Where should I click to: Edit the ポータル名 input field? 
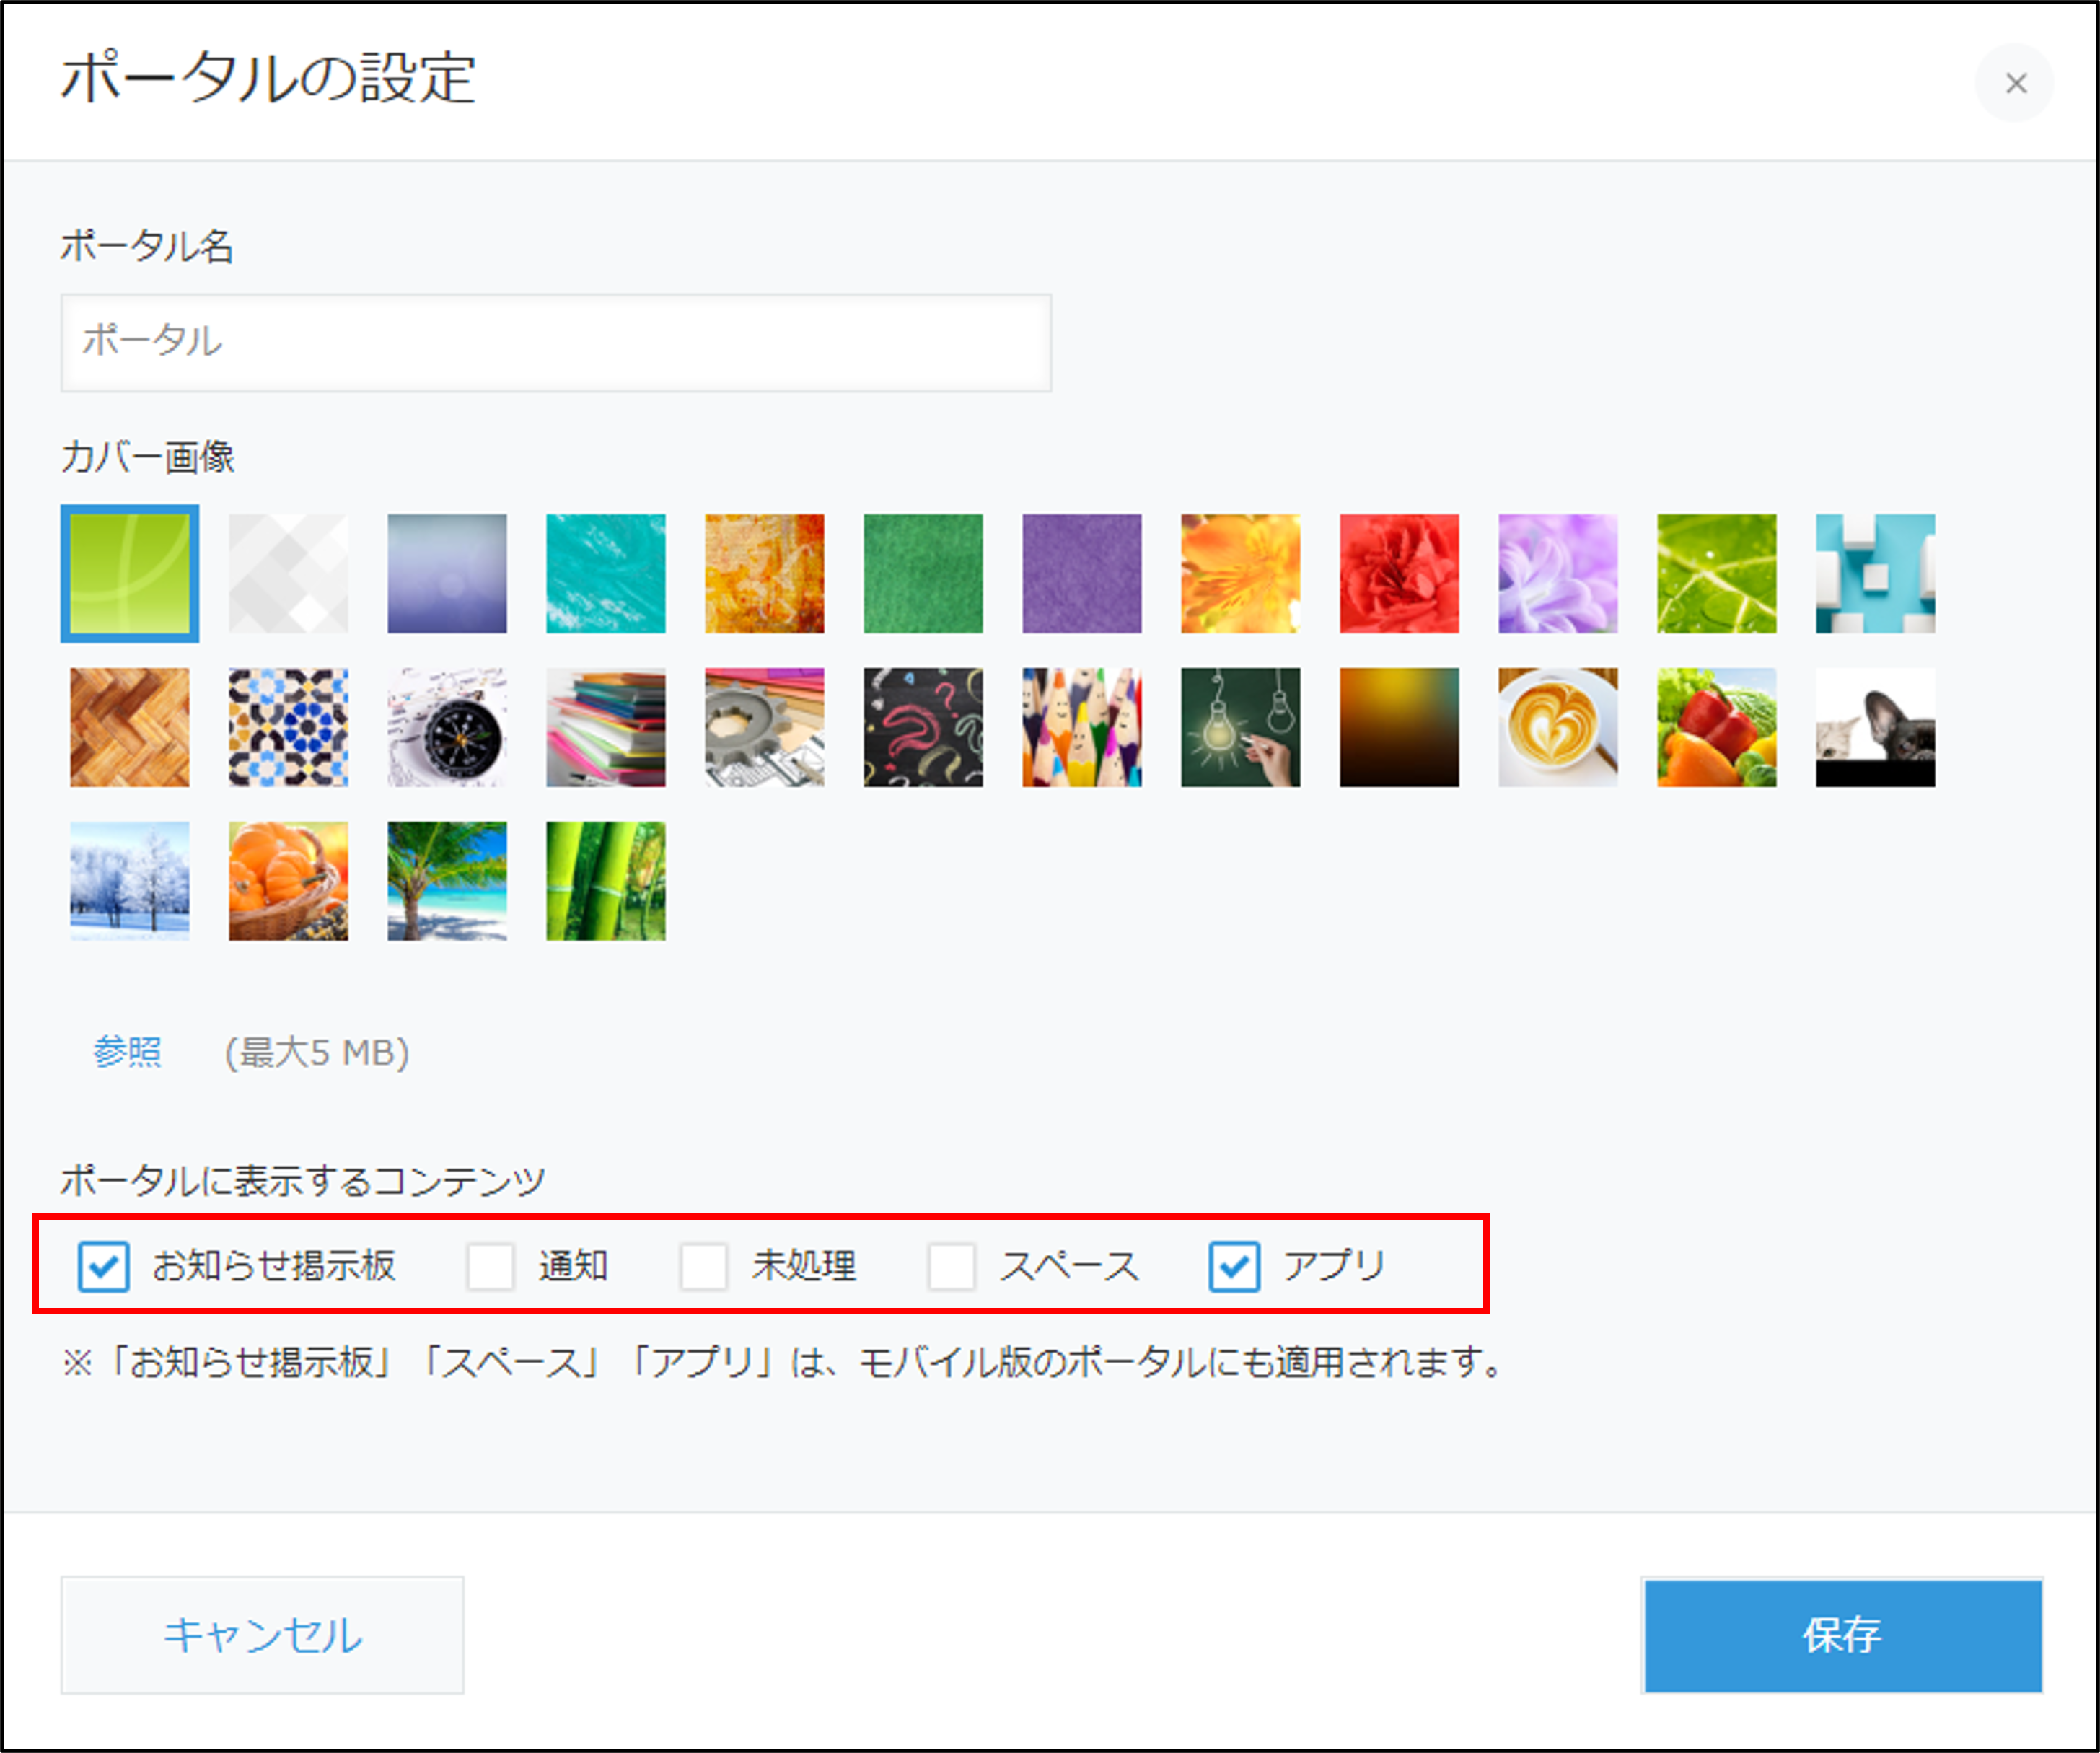click(555, 343)
